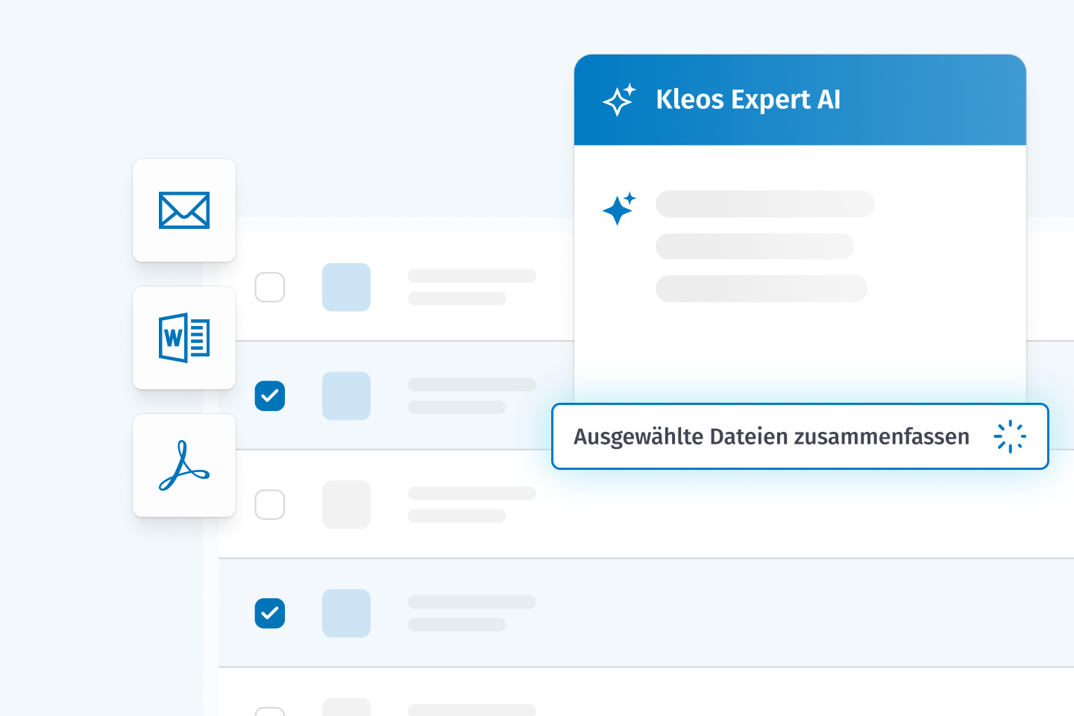Viewport: 1074px width, 716px height.
Task: Select the Adobe PDF icon
Action: coord(184,465)
